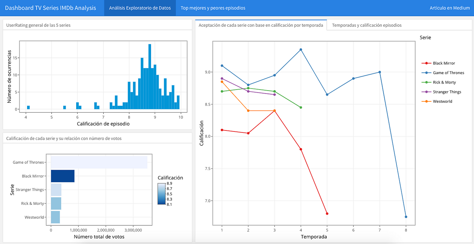The width and height of the screenshot is (474, 244).
Task: Click the Stranger Things legend entry
Action: click(x=441, y=92)
